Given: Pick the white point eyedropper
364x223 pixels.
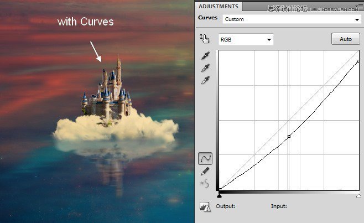Looking at the screenshot, I should pyautogui.click(x=205, y=80).
